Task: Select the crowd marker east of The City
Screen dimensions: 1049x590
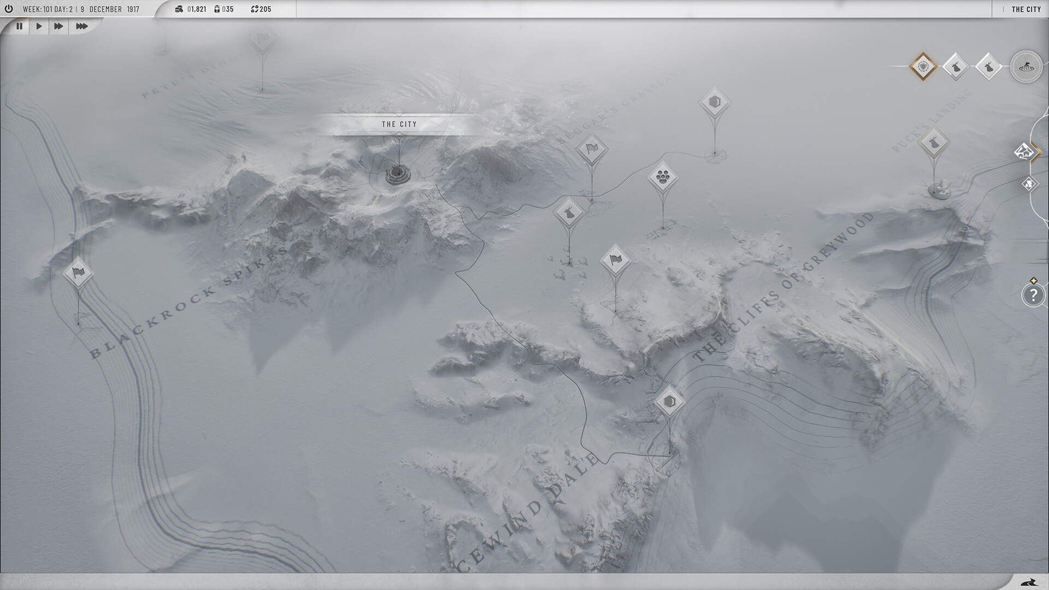Action: click(x=662, y=178)
